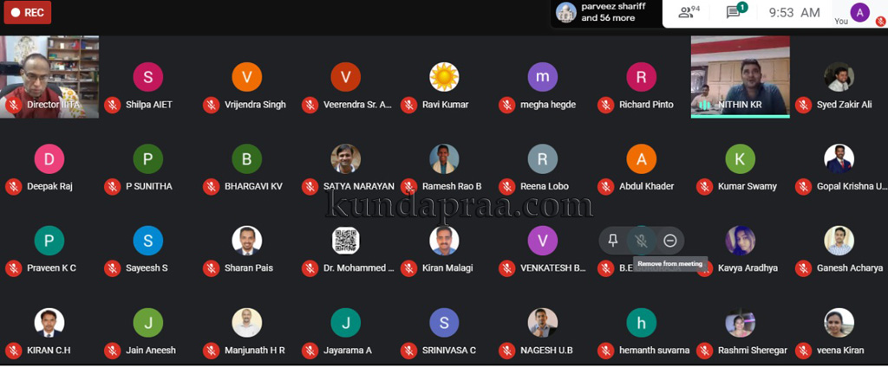Click Kavya Aradhya's profile photo

(x=740, y=241)
